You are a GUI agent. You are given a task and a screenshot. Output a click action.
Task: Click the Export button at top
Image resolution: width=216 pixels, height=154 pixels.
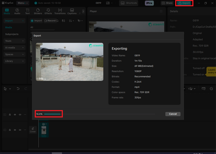click(x=184, y=3)
